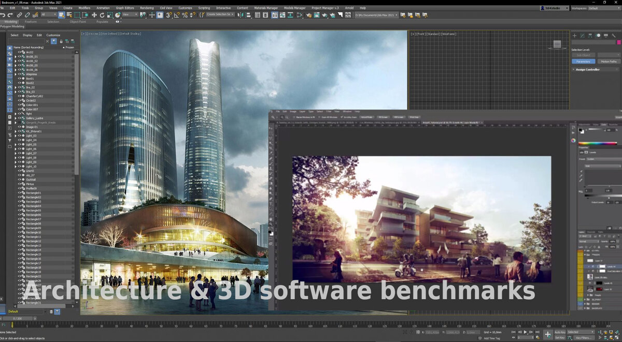Go to animation start
The width and height of the screenshot is (622, 342).
[513, 332]
